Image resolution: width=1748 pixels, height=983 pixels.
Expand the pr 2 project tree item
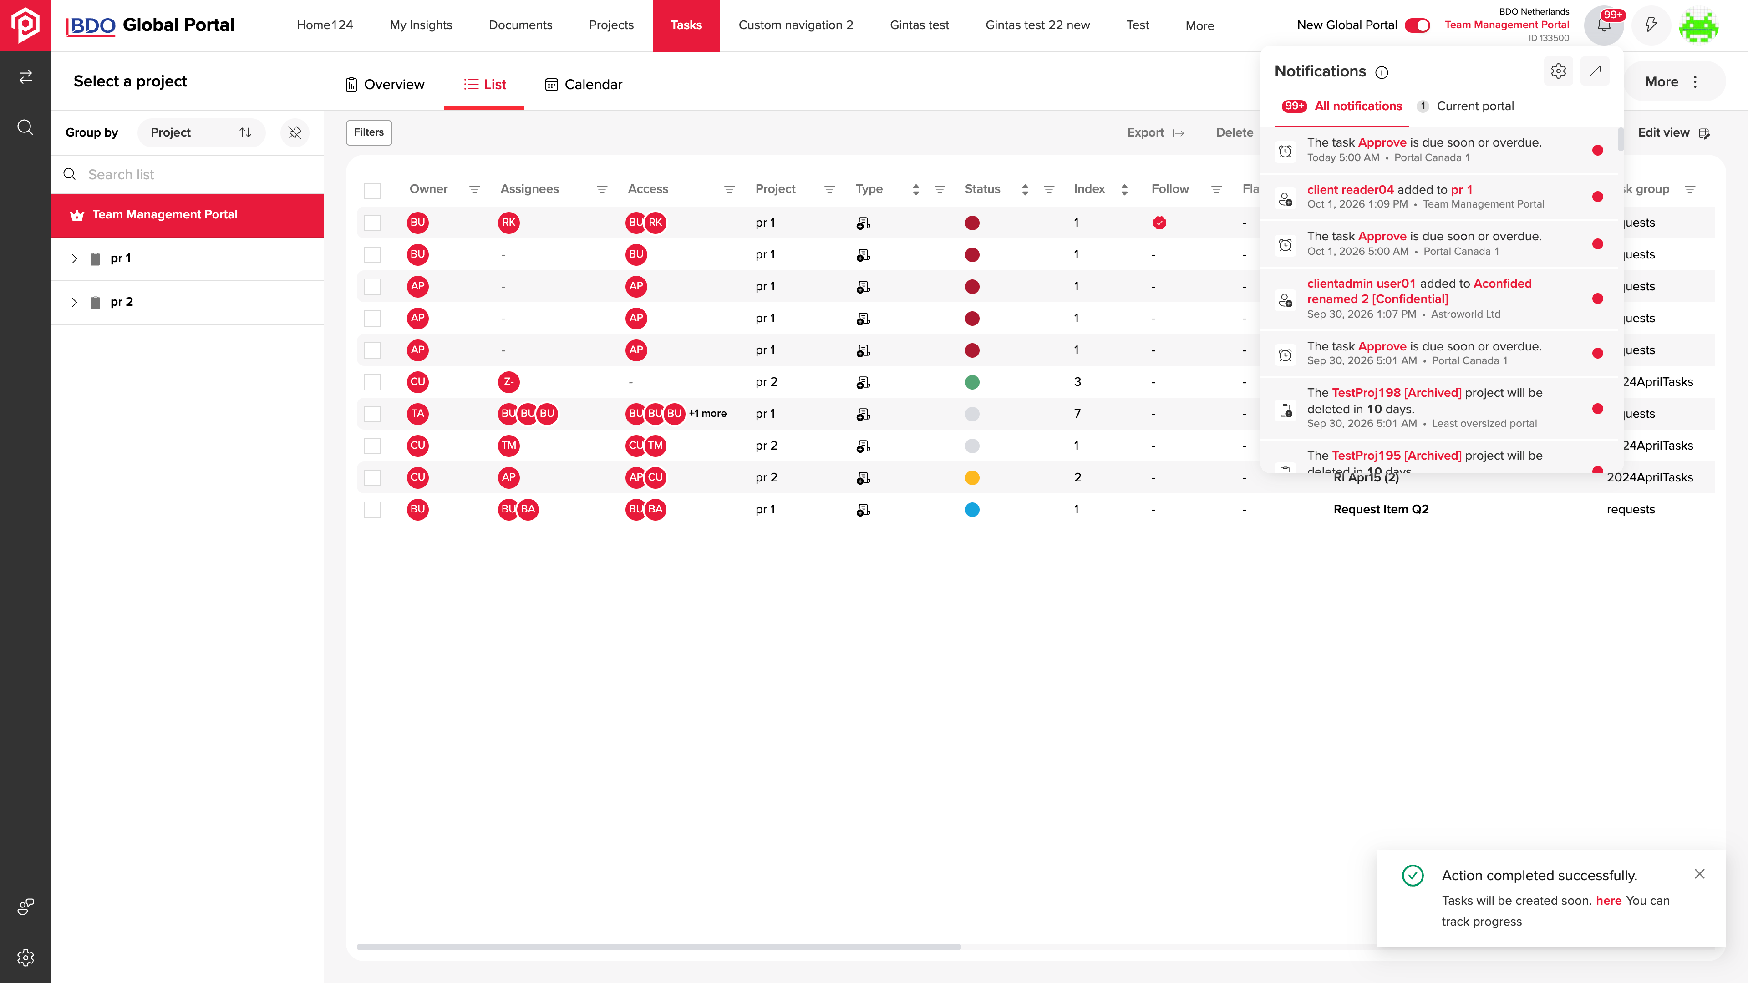(x=74, y=302)
